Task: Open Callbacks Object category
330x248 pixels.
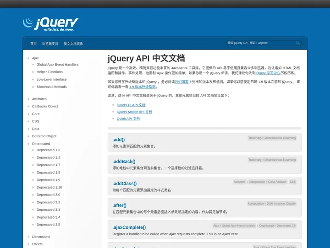Action: pyautogui.click(x=45, y=106)
